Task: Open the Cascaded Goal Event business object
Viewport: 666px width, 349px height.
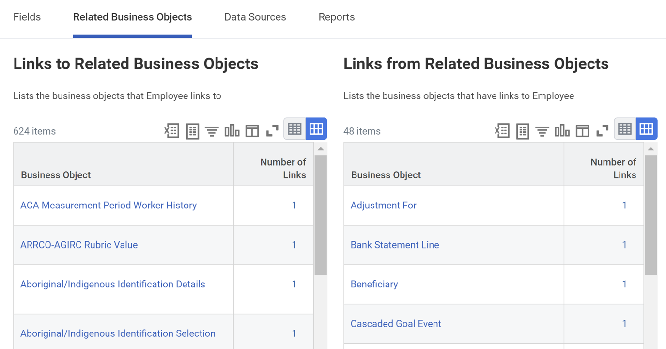Action: point(396,324)
